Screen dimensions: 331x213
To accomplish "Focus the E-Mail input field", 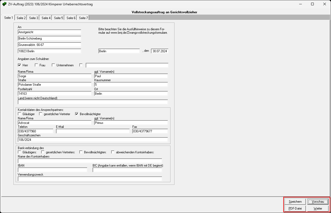I will click(93, 131).
